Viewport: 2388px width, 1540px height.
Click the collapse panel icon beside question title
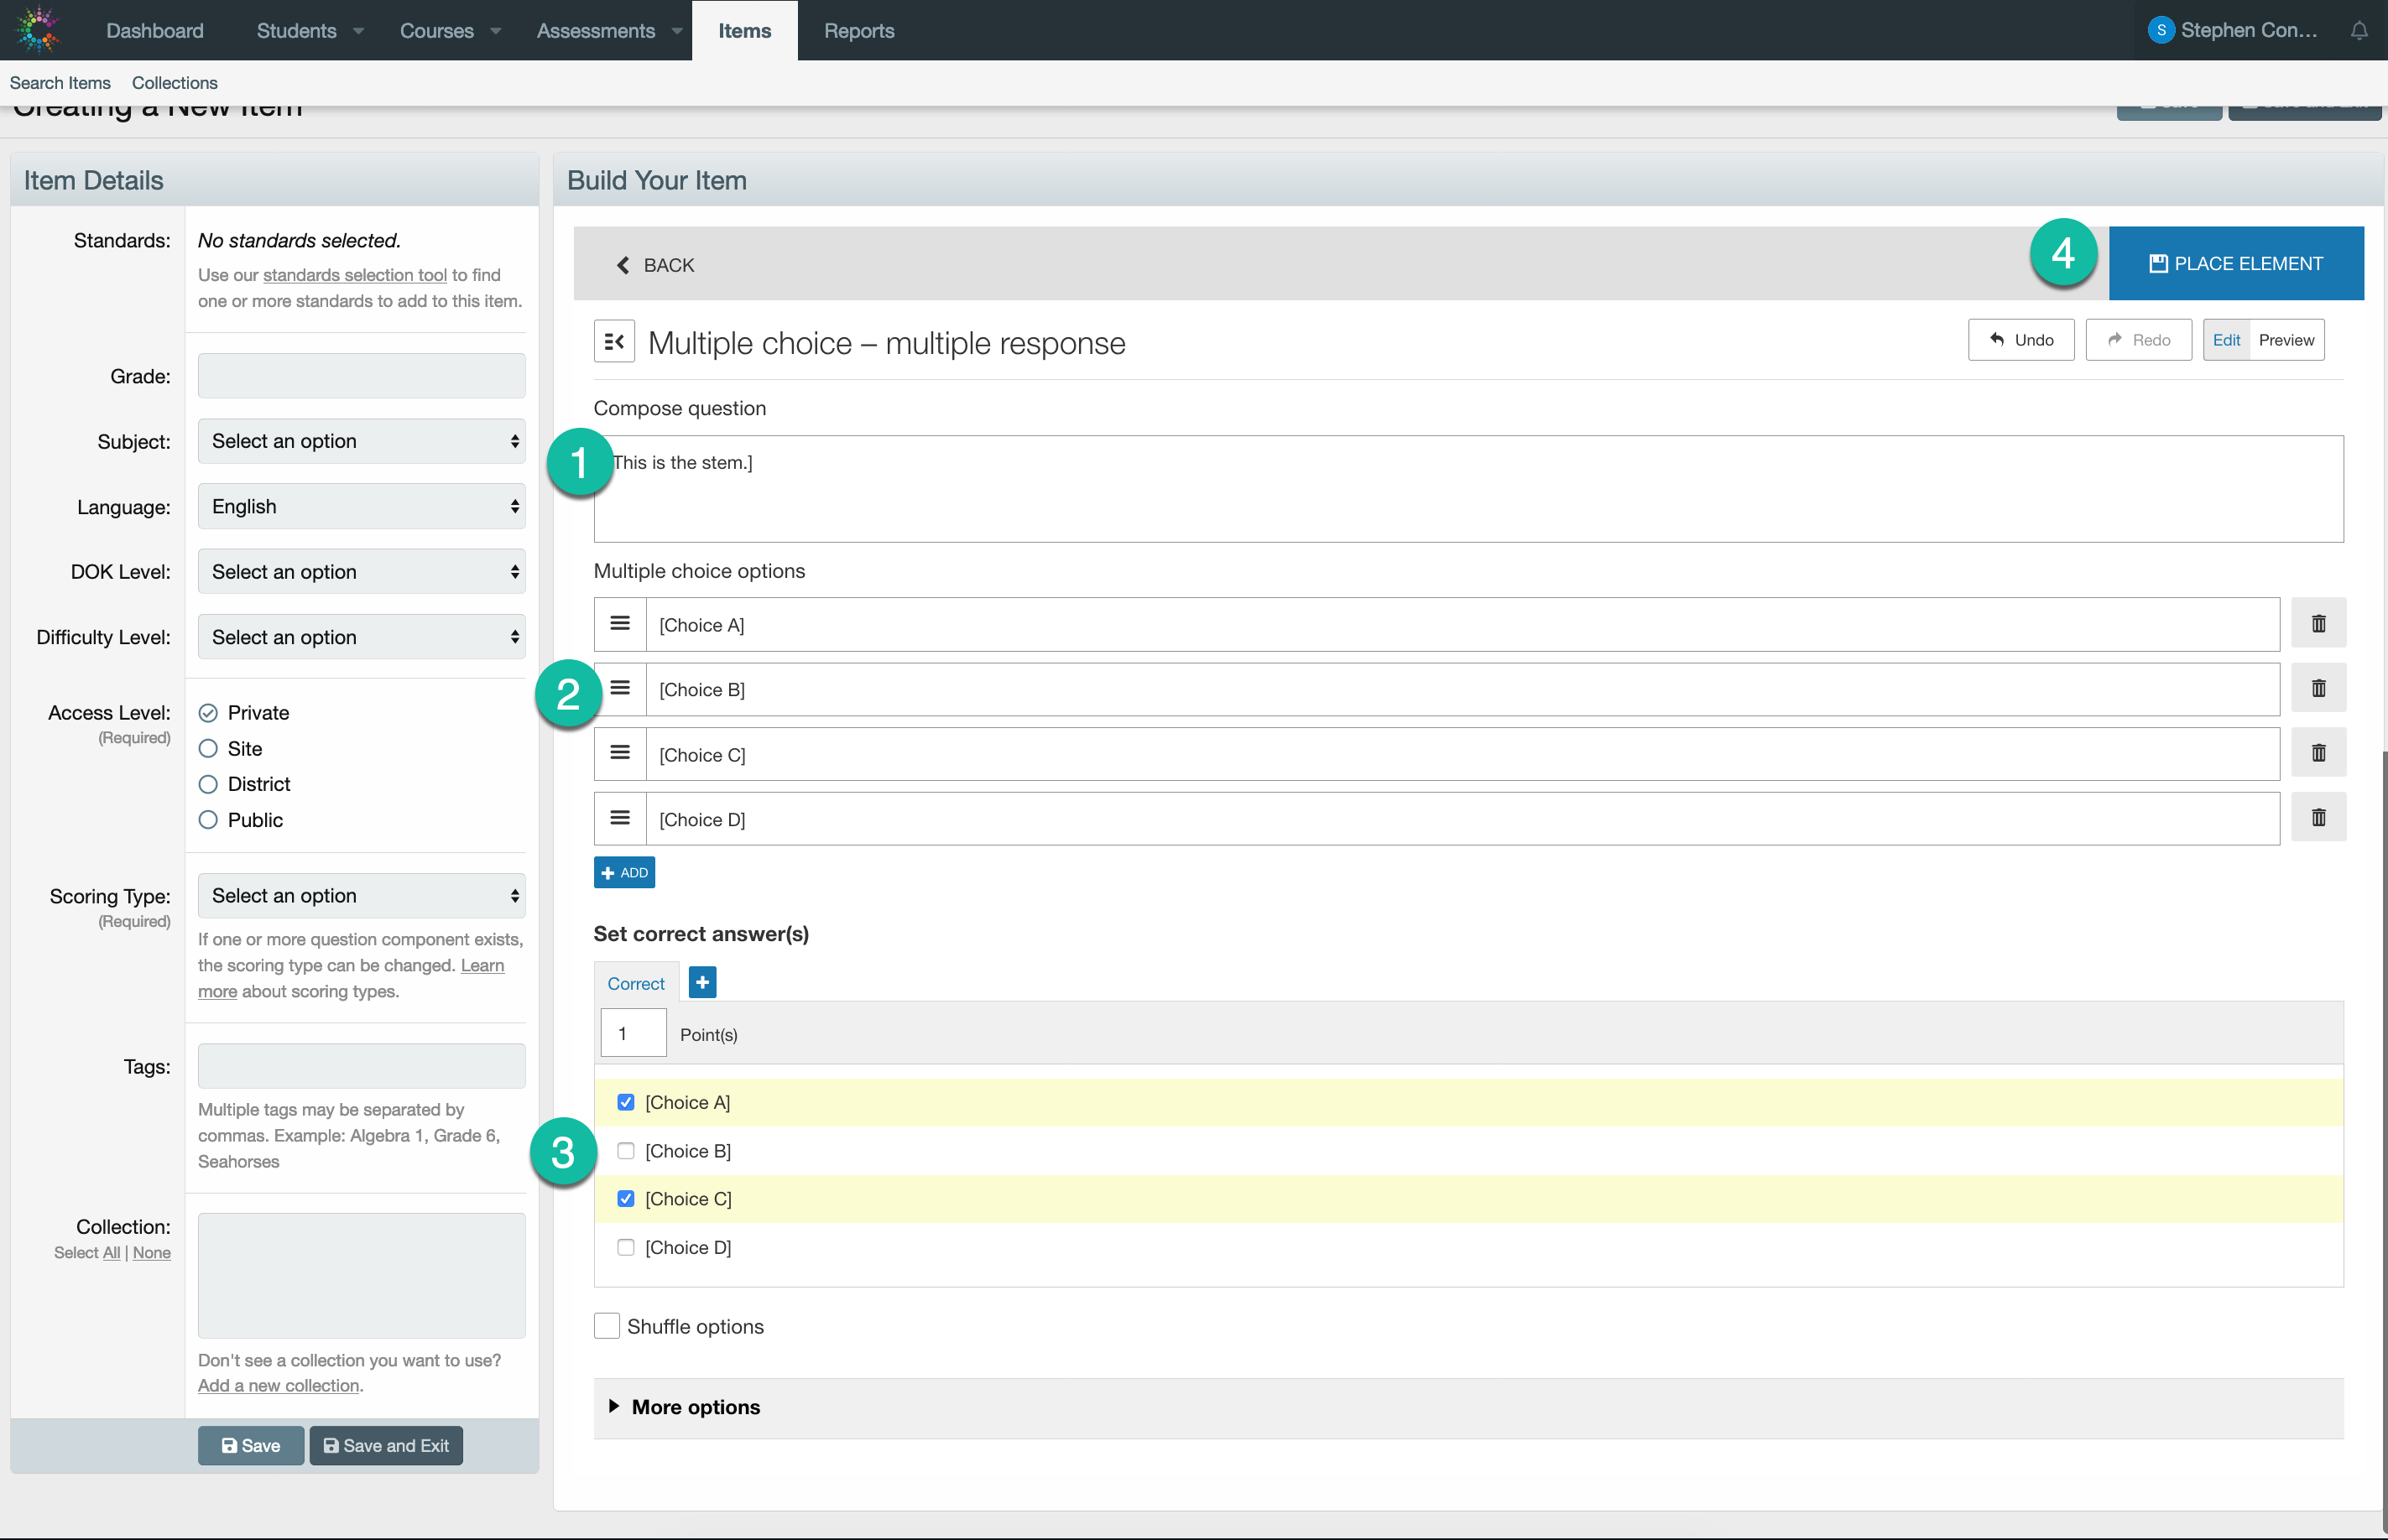click(x=614, y=342)
